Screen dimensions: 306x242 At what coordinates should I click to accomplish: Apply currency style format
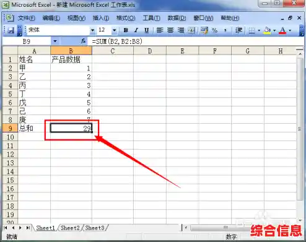204,30
